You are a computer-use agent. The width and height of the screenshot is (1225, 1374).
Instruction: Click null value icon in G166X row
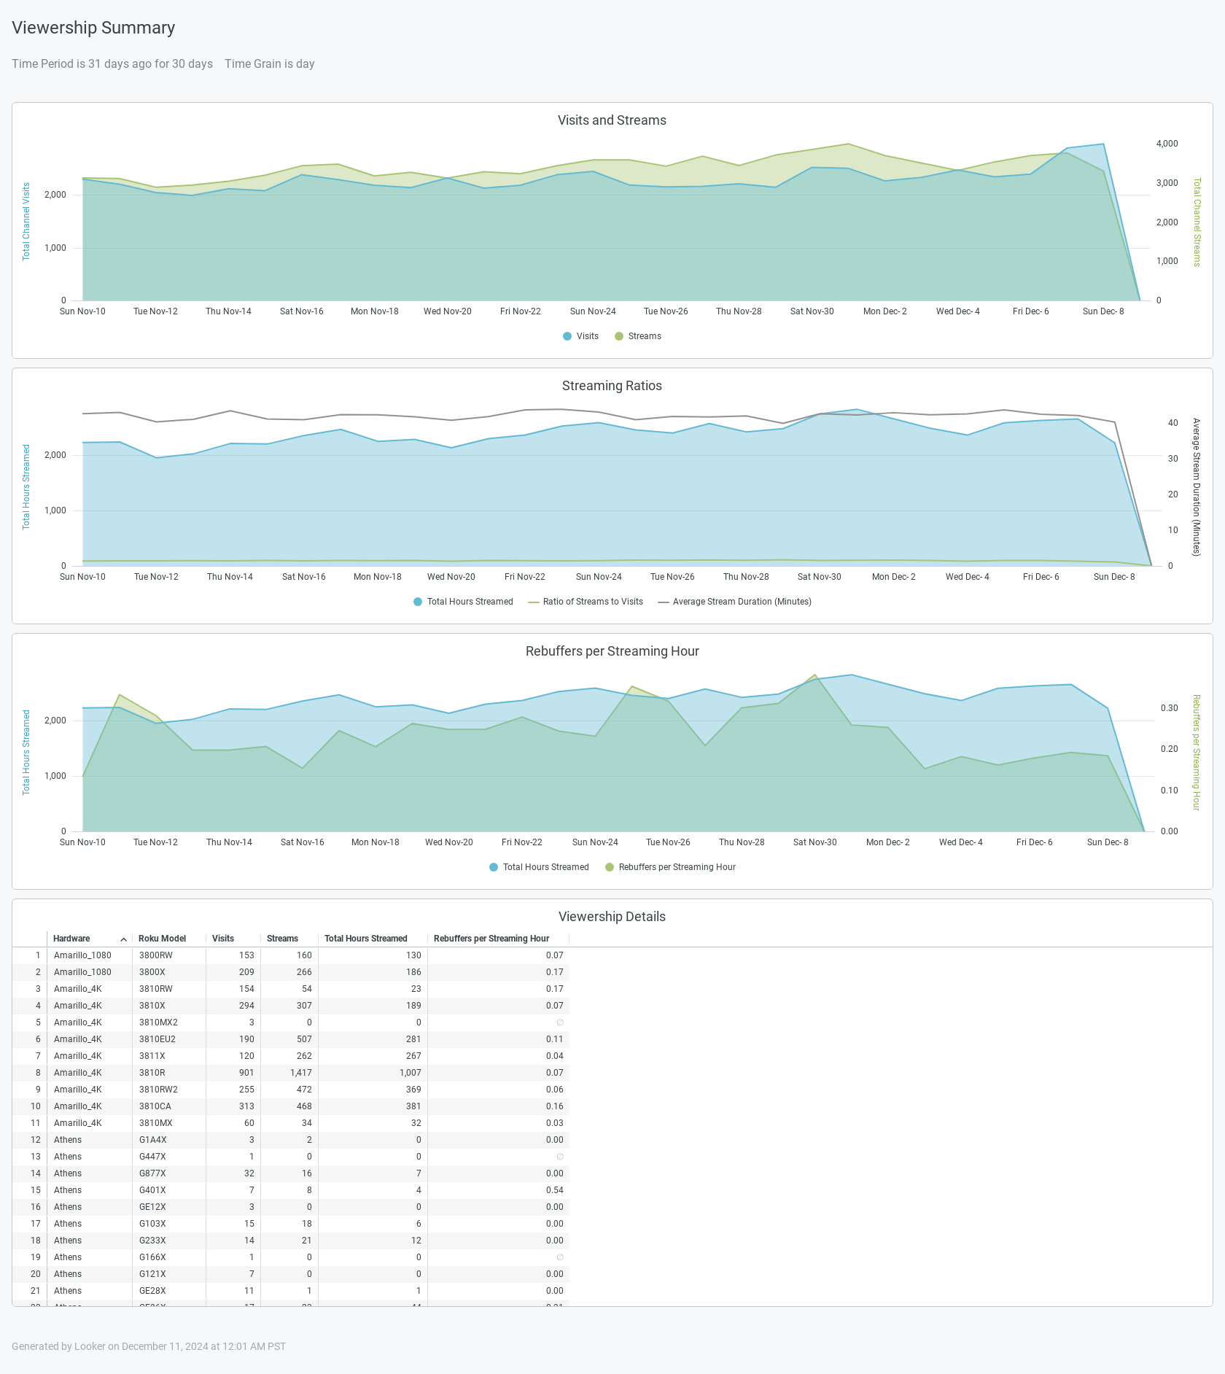(560, 1257)
